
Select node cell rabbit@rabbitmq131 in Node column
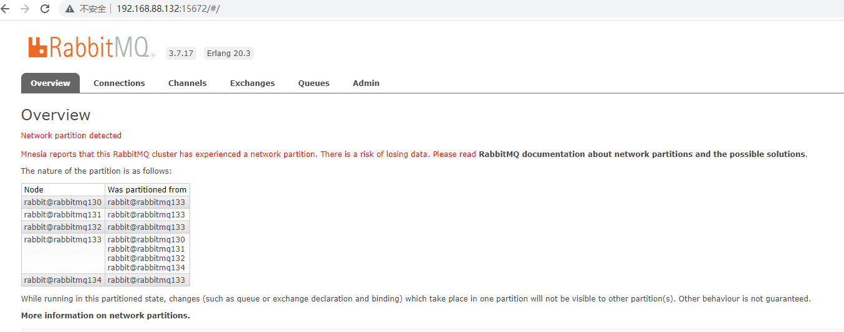[63, 214]
